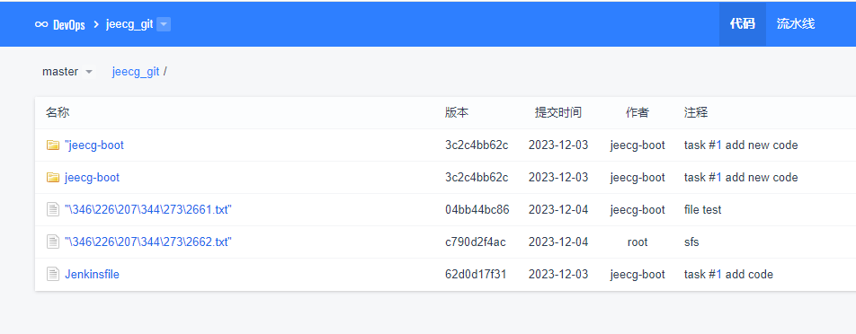
Task: Open the jeecg_git breadcrumb path link
Action: [x=136, y=71]
